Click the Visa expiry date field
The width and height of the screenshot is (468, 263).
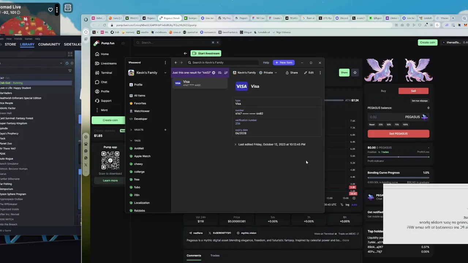pyautogui.click(x=277, y=131)
